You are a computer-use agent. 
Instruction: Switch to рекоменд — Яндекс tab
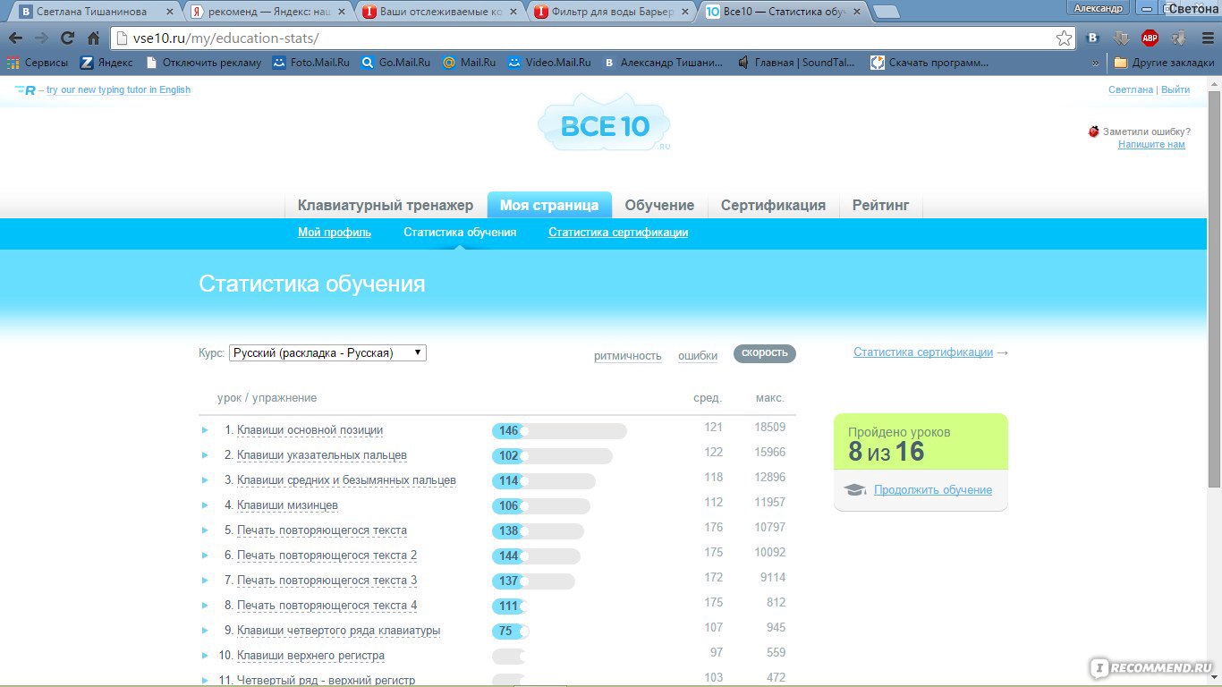[267, 12]
